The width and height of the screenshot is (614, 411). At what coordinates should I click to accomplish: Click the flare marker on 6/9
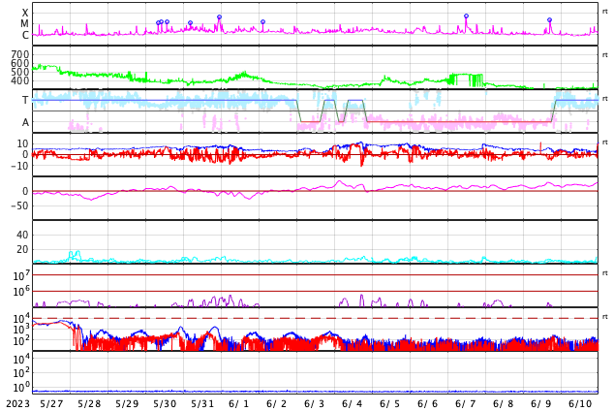549,20
